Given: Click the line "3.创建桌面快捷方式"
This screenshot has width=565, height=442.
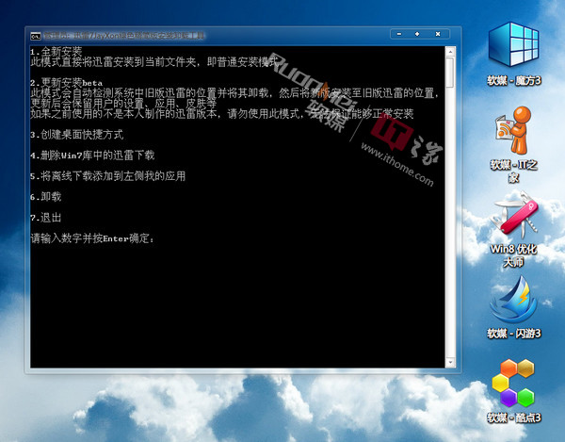Looking at the screenshot, I should (77, 135).
